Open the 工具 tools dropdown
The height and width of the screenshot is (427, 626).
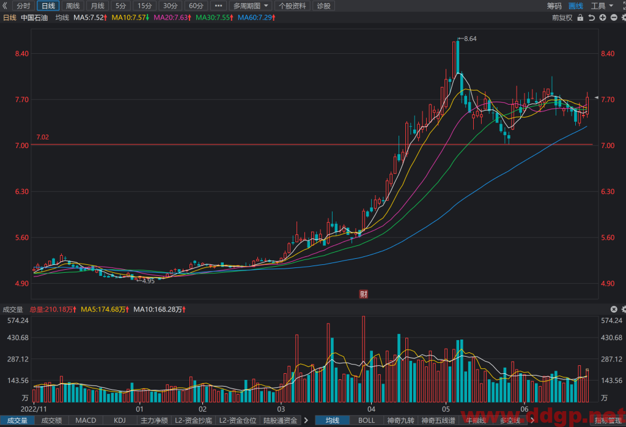click(602, 6)
